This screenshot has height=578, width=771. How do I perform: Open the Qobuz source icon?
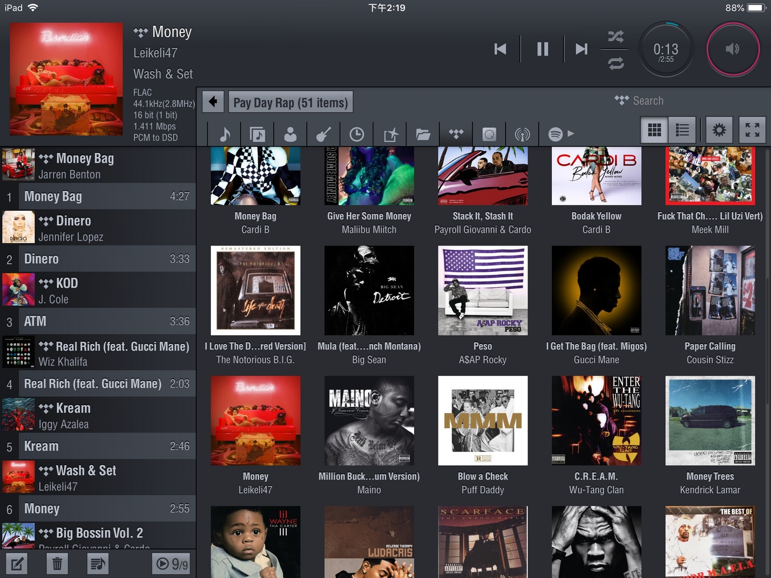[x=489, y=134]
